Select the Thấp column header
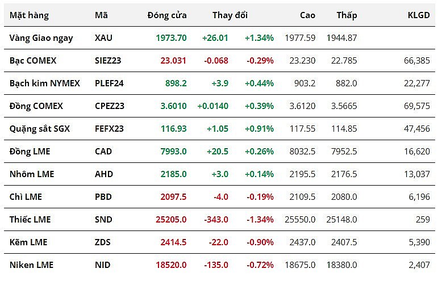This screenshot has width=442, height=281. [x=347, y=15]
